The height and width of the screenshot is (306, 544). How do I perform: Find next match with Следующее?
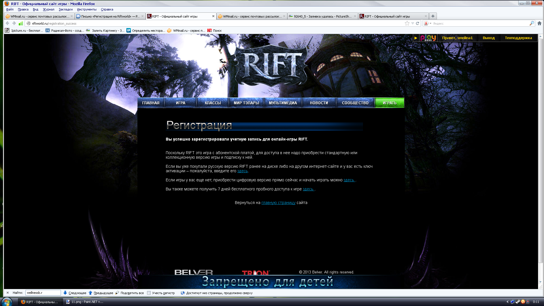coord(75,293)
